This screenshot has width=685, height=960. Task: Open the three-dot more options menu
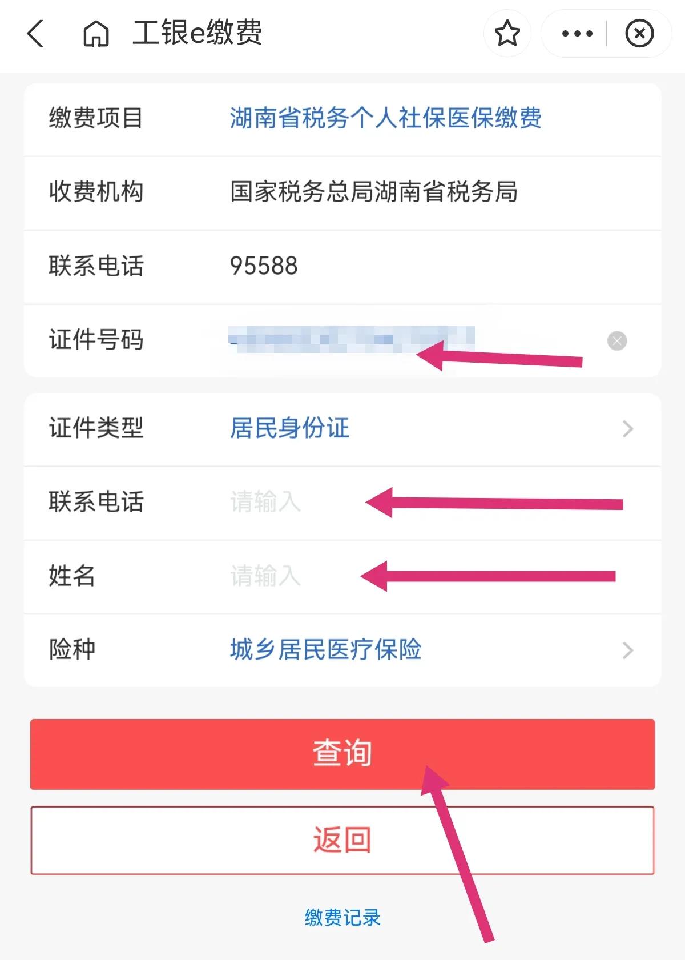point(575,33)
